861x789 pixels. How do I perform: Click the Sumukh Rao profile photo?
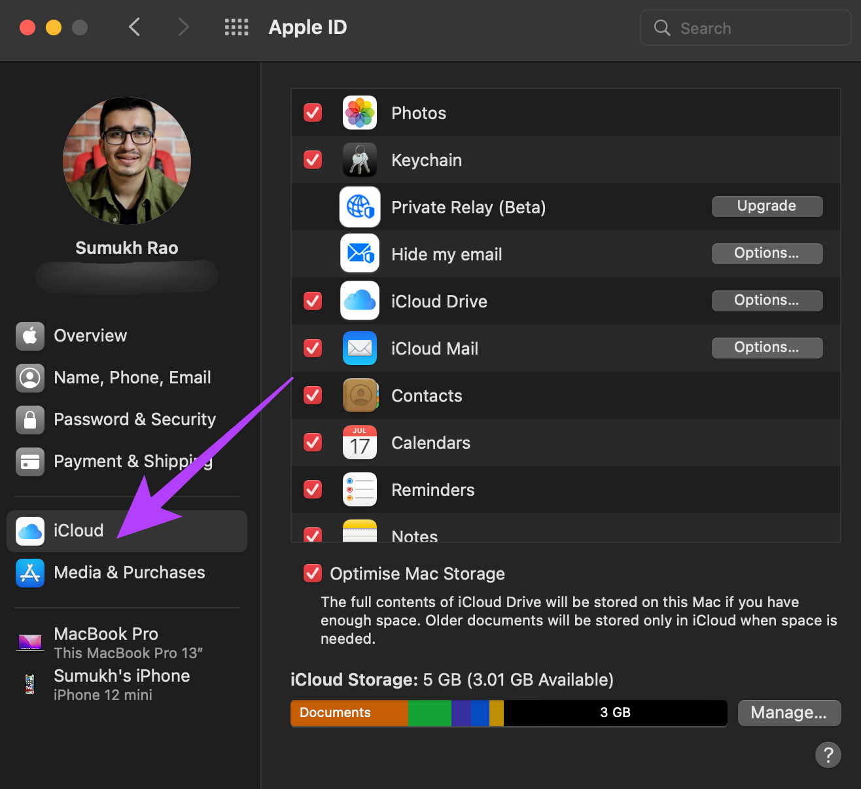pos(127,161)
